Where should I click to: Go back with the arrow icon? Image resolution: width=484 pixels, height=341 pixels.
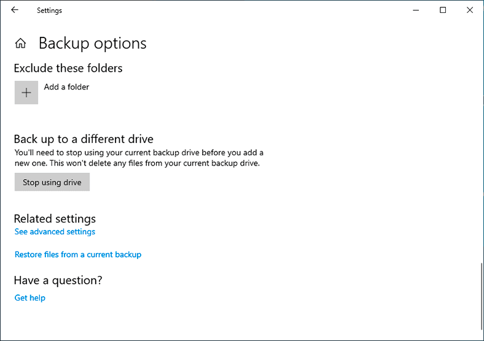coord(15,10)
